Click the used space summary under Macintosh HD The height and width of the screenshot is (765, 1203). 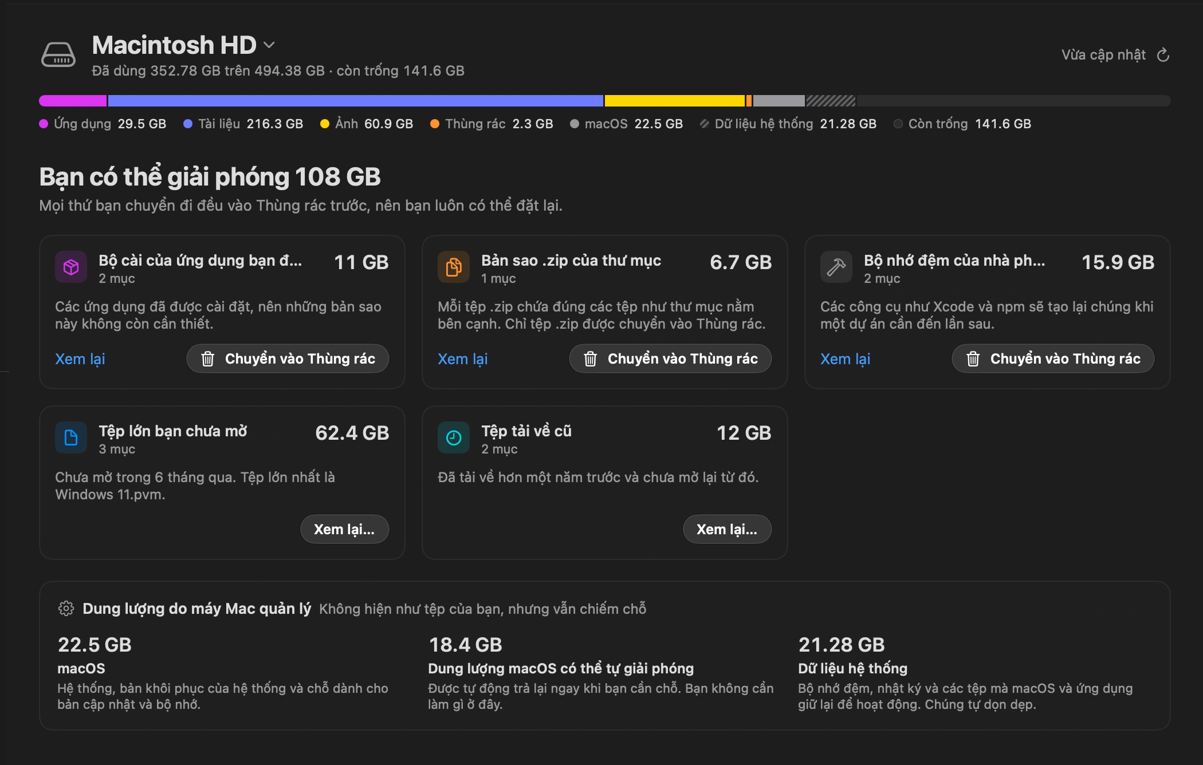(278, 70)
